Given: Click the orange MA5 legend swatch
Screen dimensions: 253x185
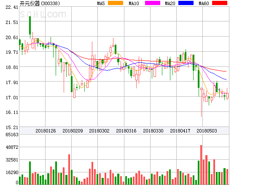Looking at the screenshot, I should coord(116,3).
